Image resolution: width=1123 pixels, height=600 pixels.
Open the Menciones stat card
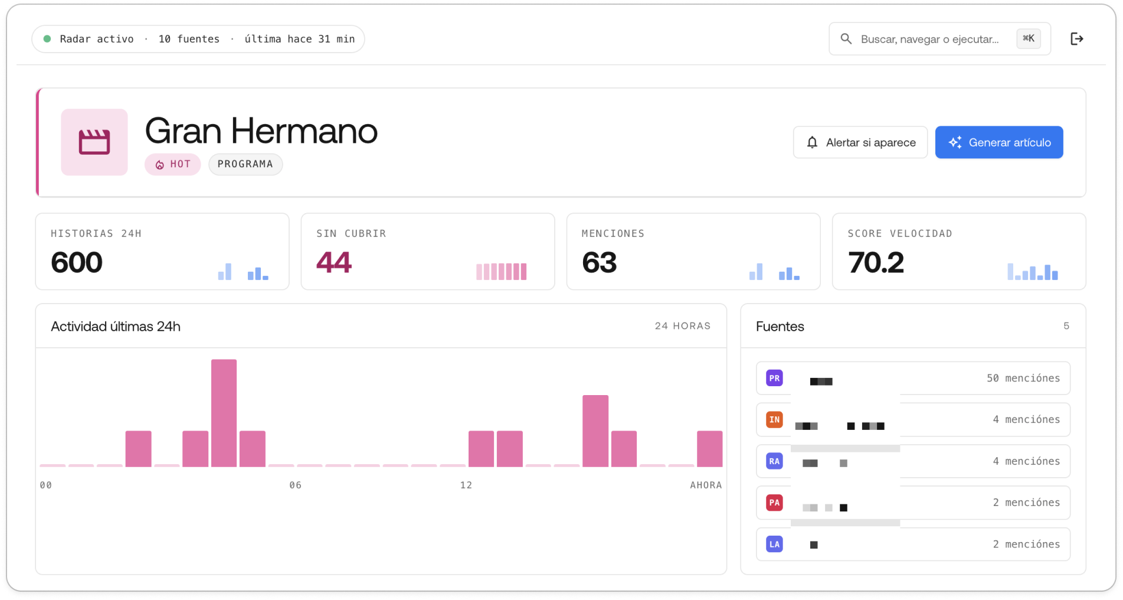(x=693, y=252)
